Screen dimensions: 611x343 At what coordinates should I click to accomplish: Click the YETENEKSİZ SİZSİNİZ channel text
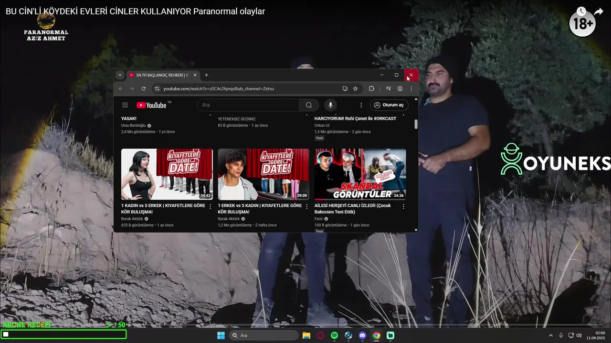(237, 119)
